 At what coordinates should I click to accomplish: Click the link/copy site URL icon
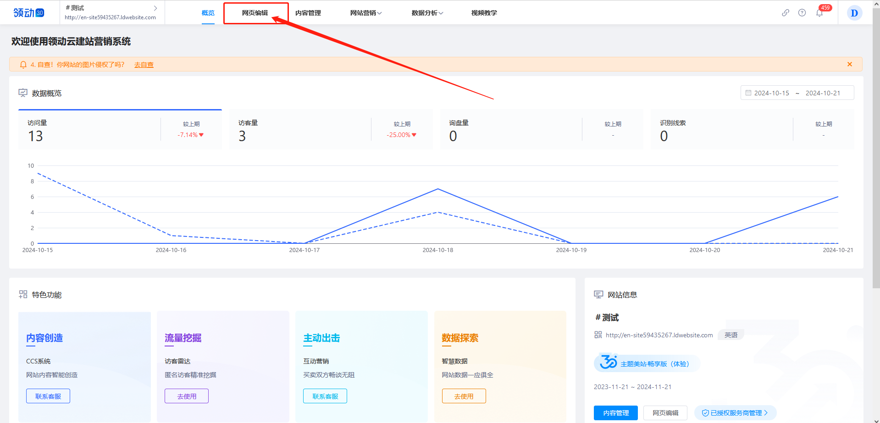pos(785,13)
